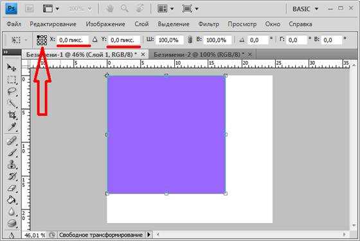
Task: Select the Move tool
Action: coord(12,67)
